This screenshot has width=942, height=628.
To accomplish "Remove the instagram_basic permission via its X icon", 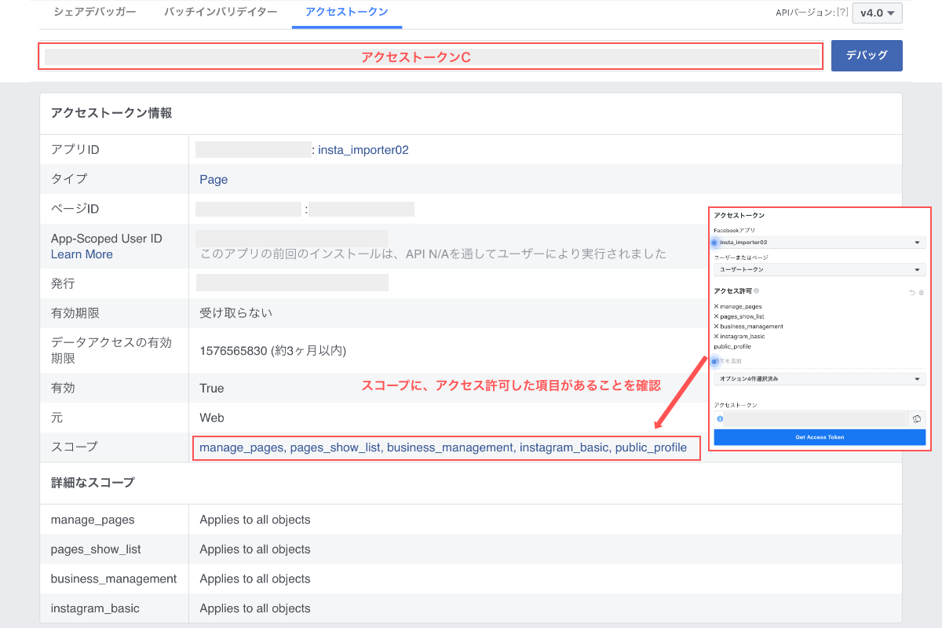I will tap(715, 336).
